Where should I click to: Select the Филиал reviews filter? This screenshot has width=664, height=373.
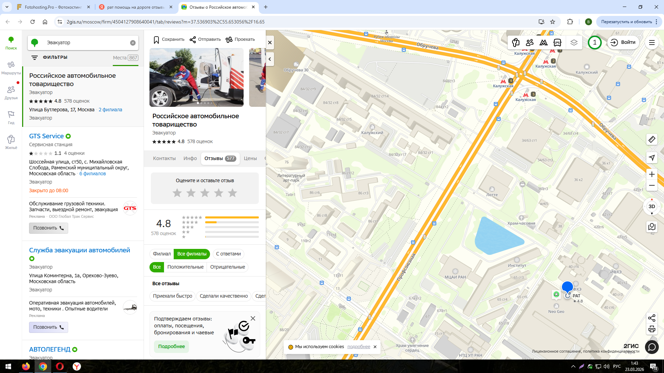(x=162, y=254)
